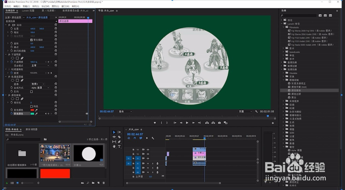Select the red color matte thumbnail
The image size is (345, 190).
tap(55, 173)
